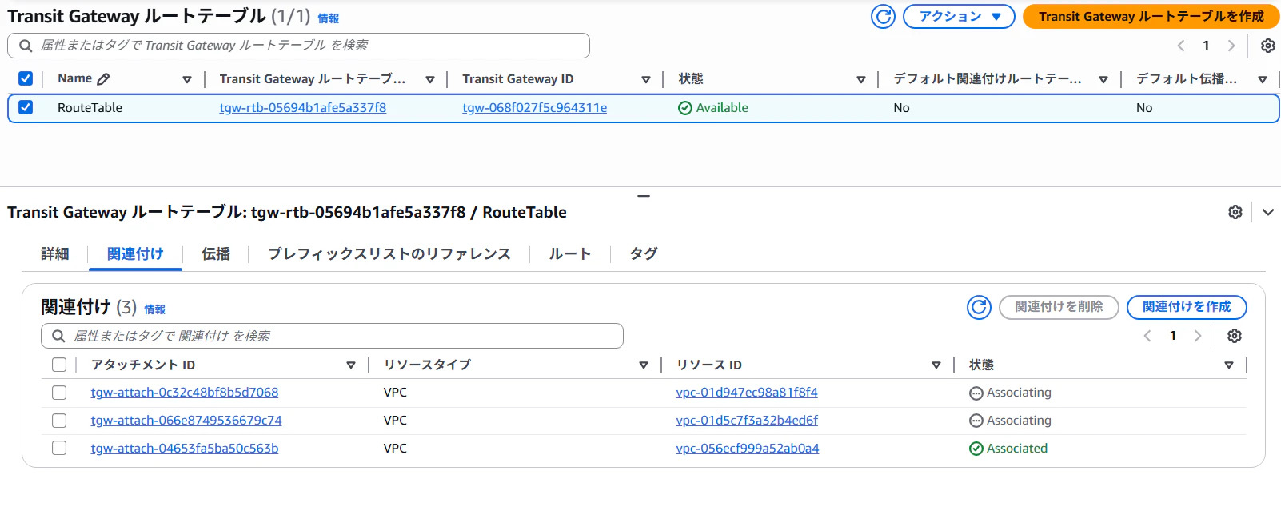Viewport: 1281px width, 507px height.
Task: Open VPC link vpc-01d947ec98a81f8f4
Action: point(747,393)
